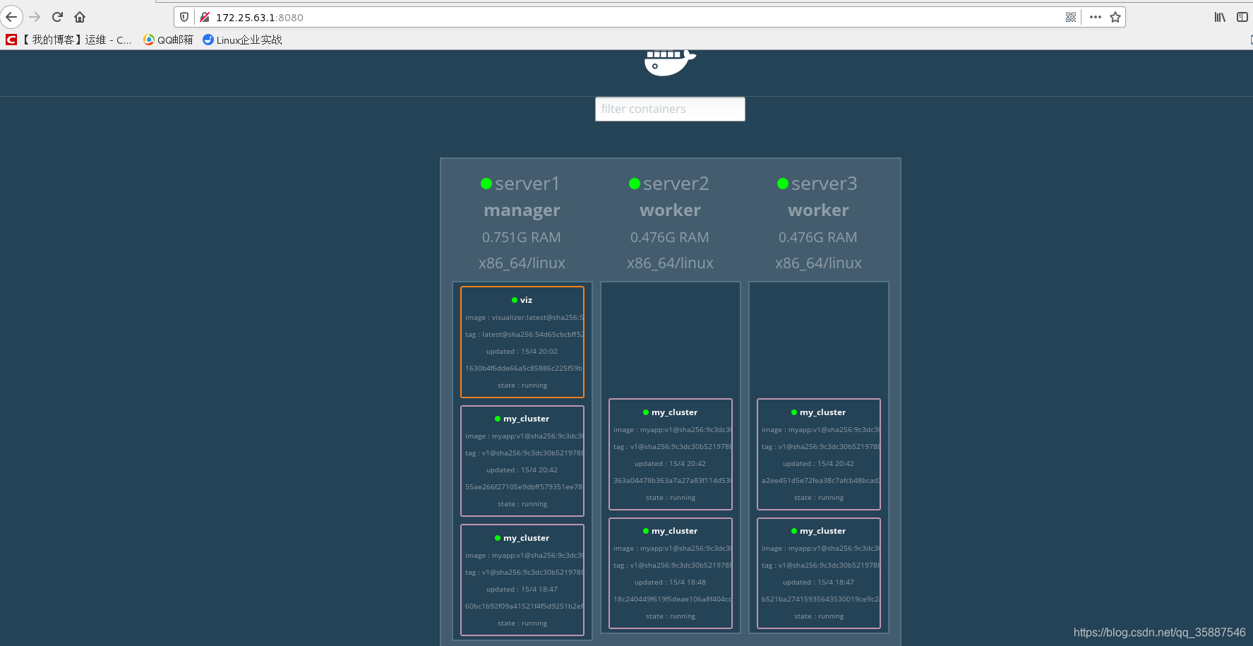Click the green status dot beside server2
This screenshot has height=646, width=1253.
point(635,184)
